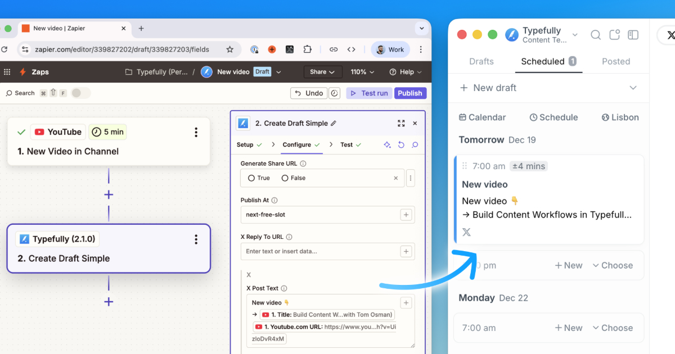Flip the toggle switch beside Search
Screen dimensions: 675x354
[80, 93]
